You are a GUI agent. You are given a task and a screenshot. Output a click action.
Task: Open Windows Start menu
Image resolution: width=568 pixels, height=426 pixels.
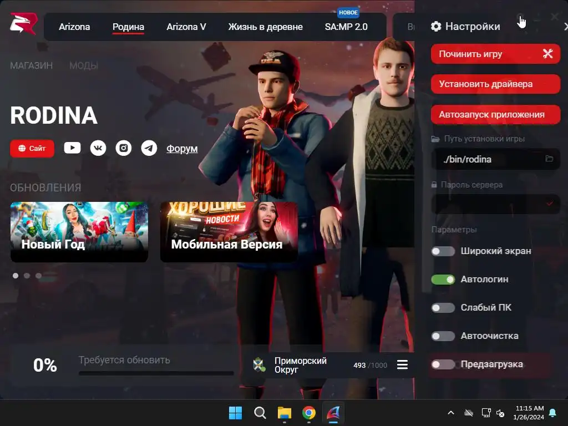[235, 413]
